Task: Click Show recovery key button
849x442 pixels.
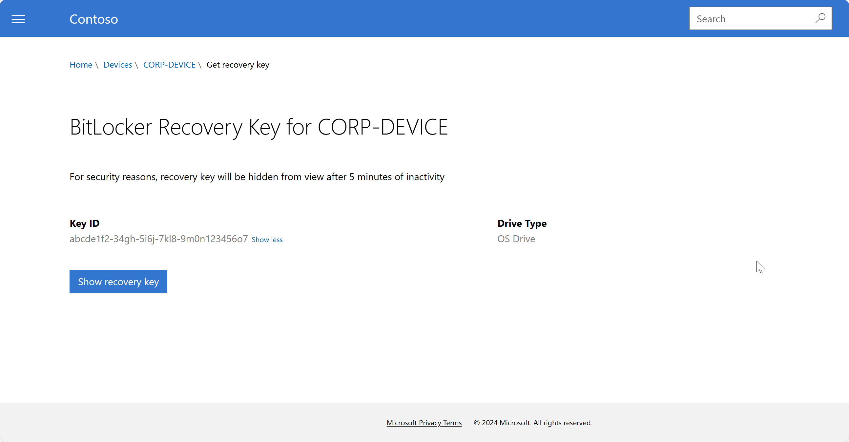Action: pos(118,281)
